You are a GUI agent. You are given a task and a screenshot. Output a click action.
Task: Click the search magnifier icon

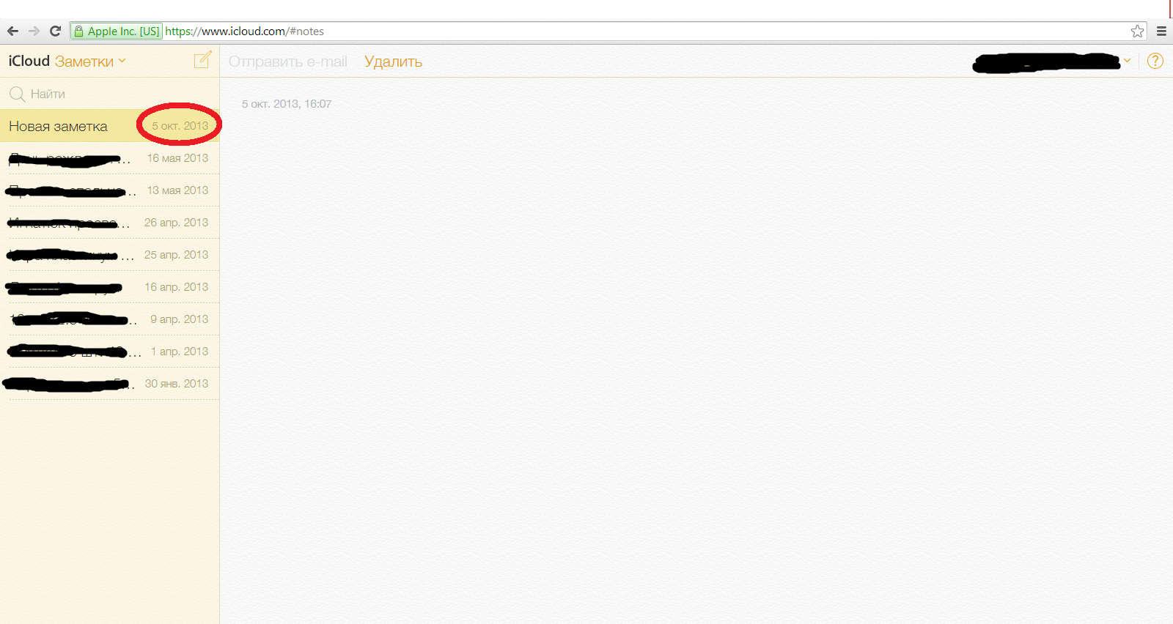pyautogui.click(x=17, y=94)
